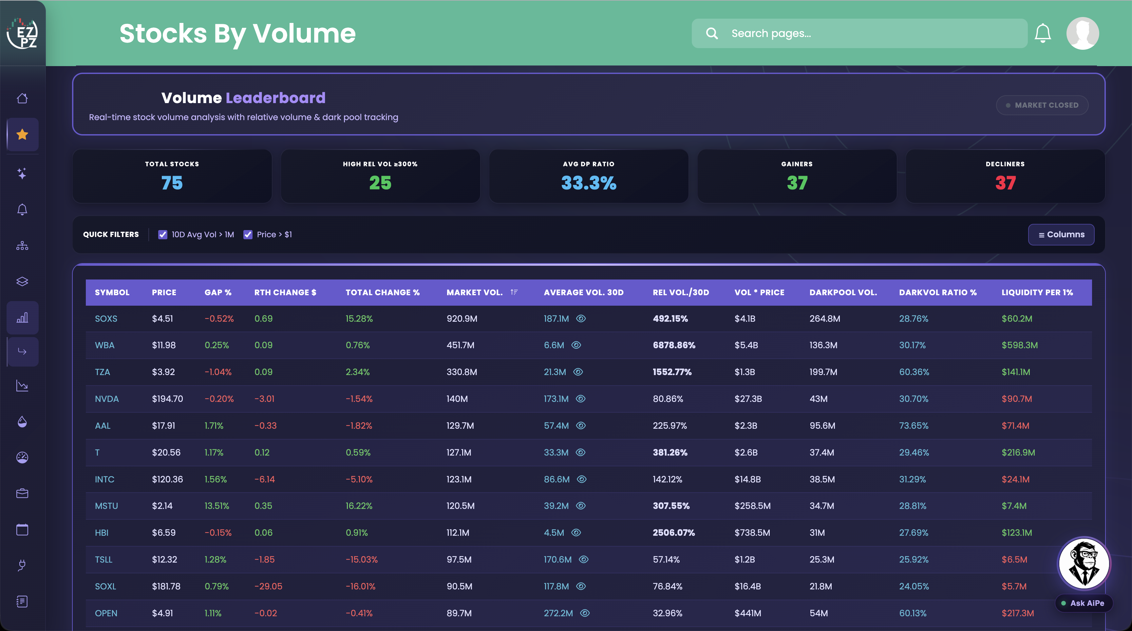Open the plug Integrations sidebar icon
The width and height of the screenshot is (1132, 631).
tap(22, 566)
